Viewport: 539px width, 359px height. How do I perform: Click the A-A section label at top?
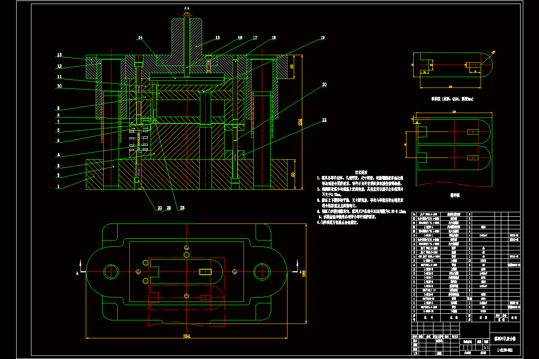(187, 9)
